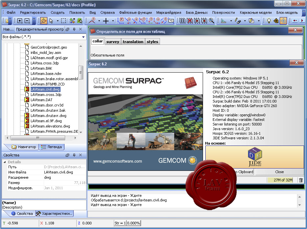Open the Файл menu
The image size is (307, 229).
coord(11,12)
